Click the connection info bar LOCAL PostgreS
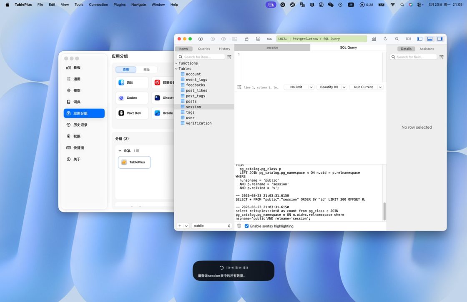Viewport: 467px width, 302px height. coord(321,39)
